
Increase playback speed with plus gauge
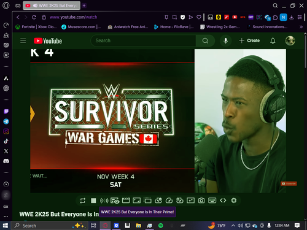point(180,201)
